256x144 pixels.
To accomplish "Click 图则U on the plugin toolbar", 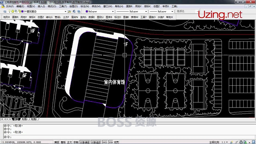I will pos(100,17).
